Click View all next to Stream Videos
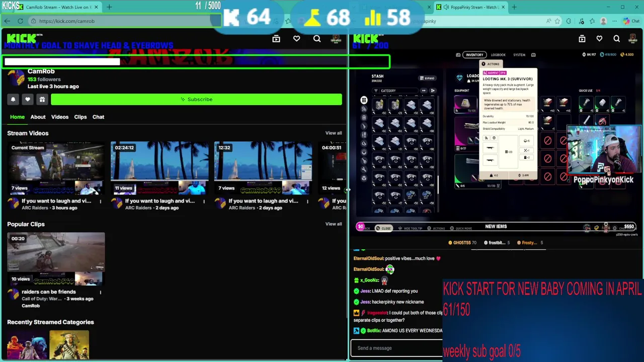644x362 pixels. tap(333, 133)
